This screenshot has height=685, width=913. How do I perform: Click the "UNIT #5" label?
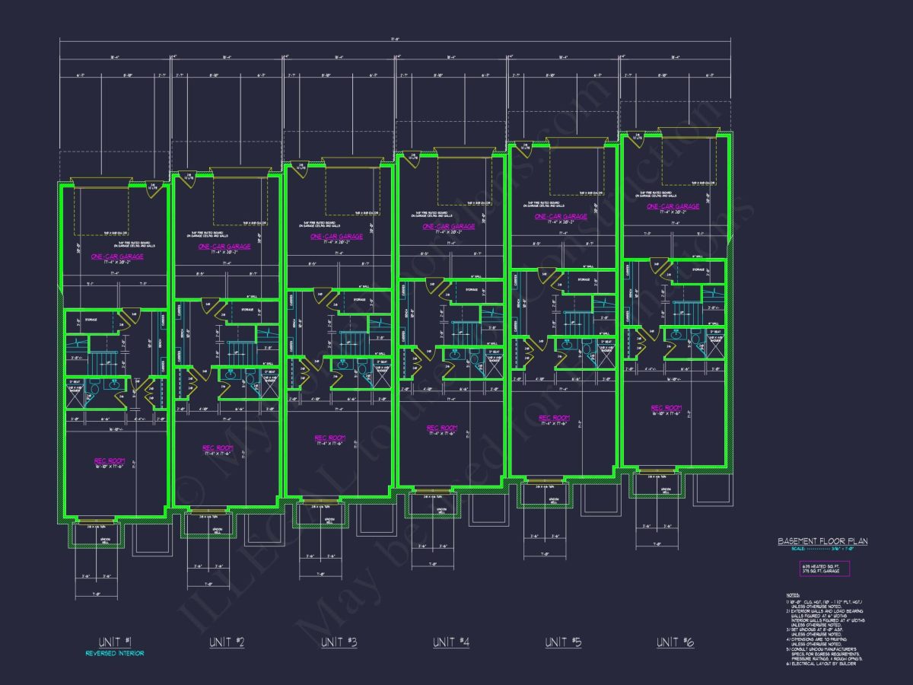[563, 642]
